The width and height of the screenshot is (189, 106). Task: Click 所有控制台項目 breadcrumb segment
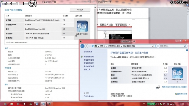pos(114,46)
